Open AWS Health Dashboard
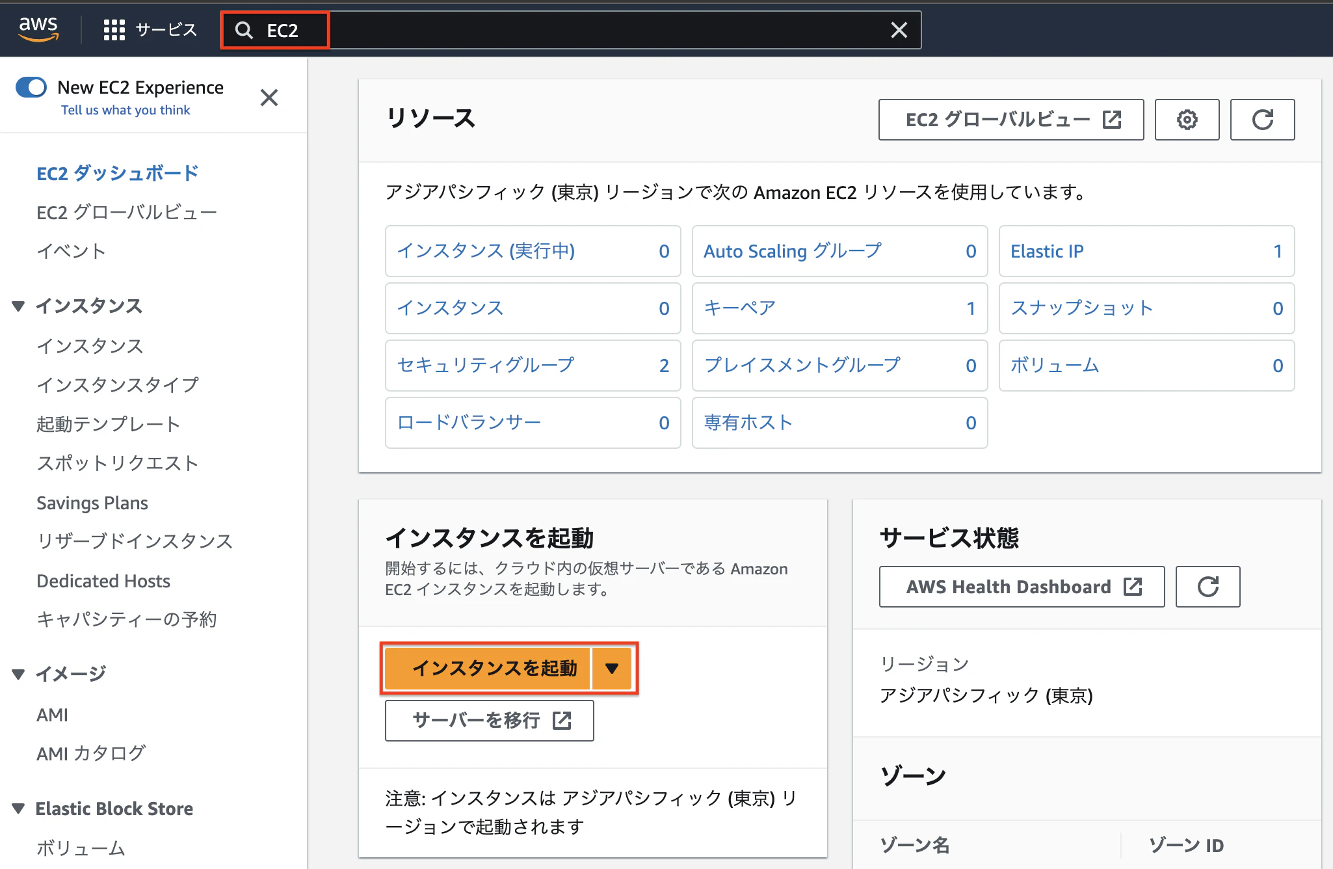The height and width of the screenshot is (869, 1333). [x=1022, y=587]
